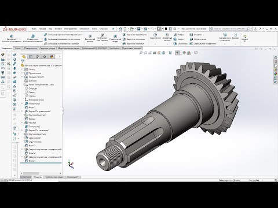Click the Print icon in quick access toolbar
This screenshot has height=208, width=278.
[145, 29]
